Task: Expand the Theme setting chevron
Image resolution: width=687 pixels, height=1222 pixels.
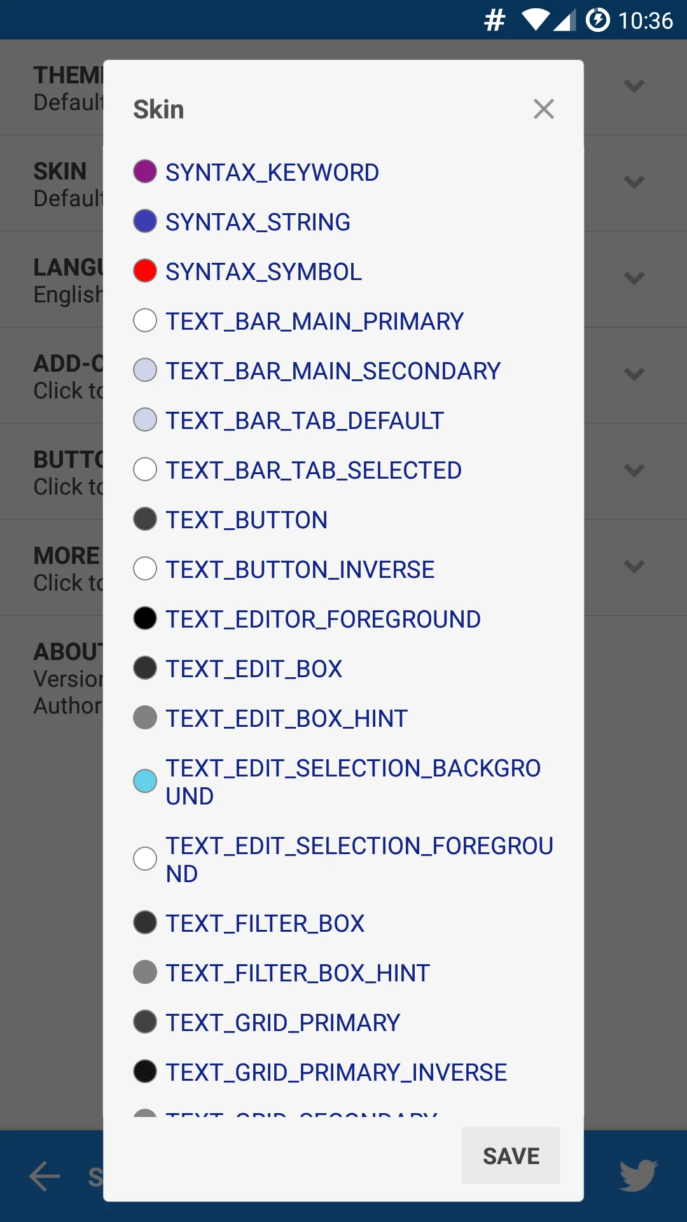Action: point(634,86)
